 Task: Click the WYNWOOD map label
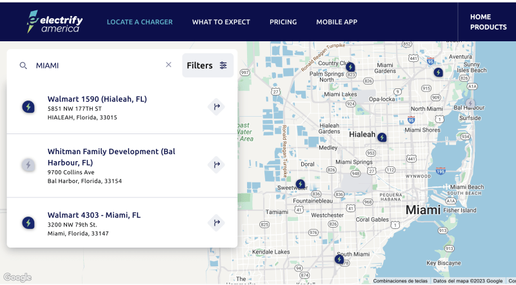pos(418,176)
